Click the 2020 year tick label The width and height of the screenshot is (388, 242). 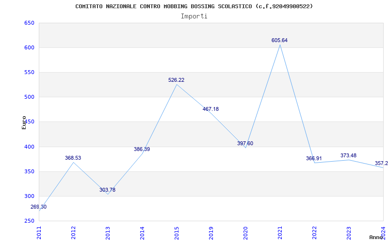(x=245, y=233)
